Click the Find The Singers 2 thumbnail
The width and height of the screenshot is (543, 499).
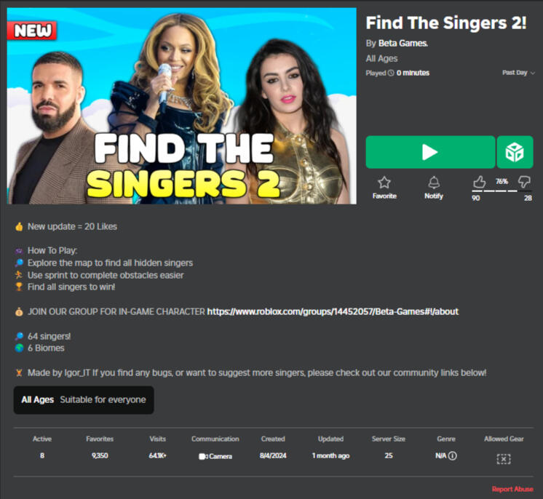[182, 106]
